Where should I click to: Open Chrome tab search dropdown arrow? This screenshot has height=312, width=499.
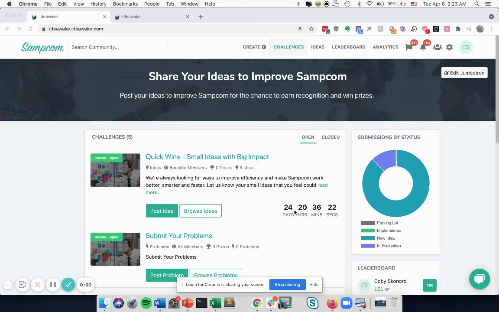click(491, 16)
